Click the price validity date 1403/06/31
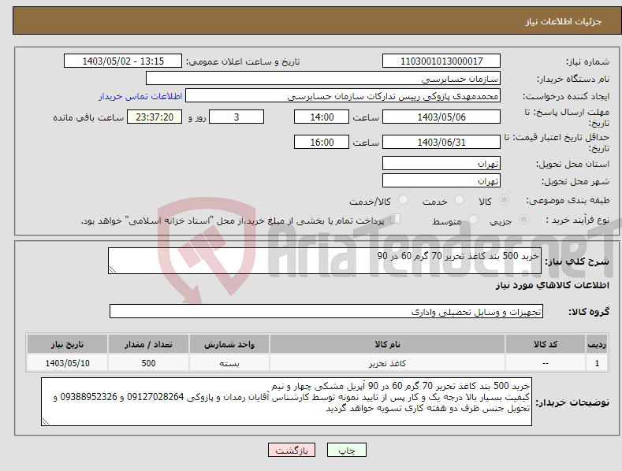The image size is (622, 471). pyautogui.click(x=441, y=142)
